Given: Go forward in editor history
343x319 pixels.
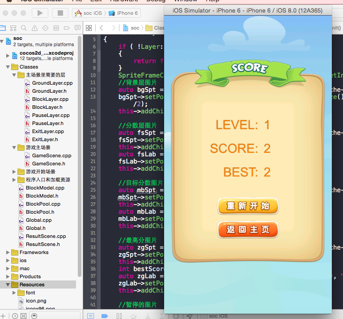Looking at the screenshot, I should click(x=113, y=28).
